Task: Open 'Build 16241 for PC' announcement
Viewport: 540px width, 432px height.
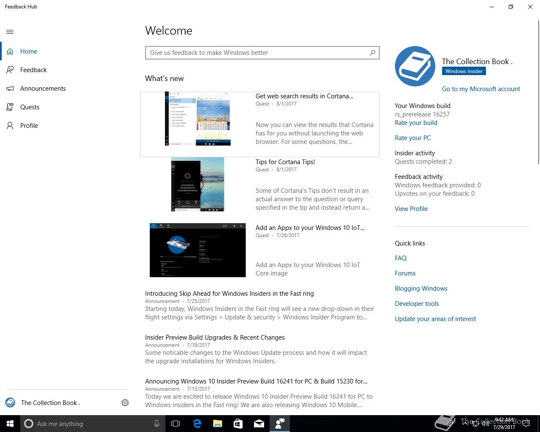Action: point(256,381)
